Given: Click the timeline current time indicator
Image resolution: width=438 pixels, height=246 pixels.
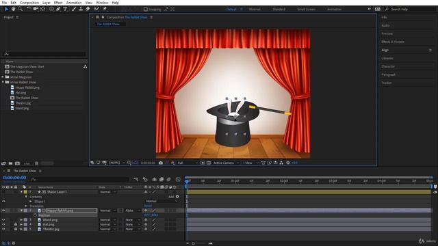Looking at the screenshot, I should coord(187,182).
